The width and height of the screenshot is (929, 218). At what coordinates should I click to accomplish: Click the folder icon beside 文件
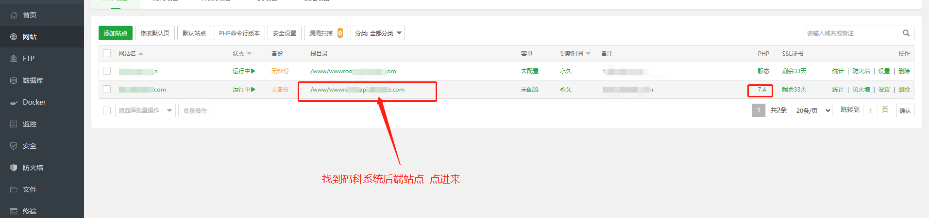tap(14, 189)
